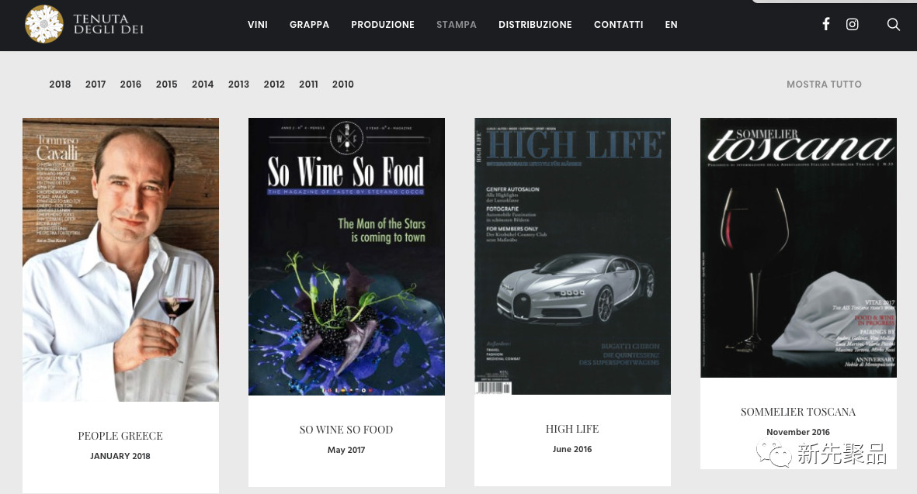Click Mostra Tutto to show all
917x494 pixels.
click(x=824, y=85)
